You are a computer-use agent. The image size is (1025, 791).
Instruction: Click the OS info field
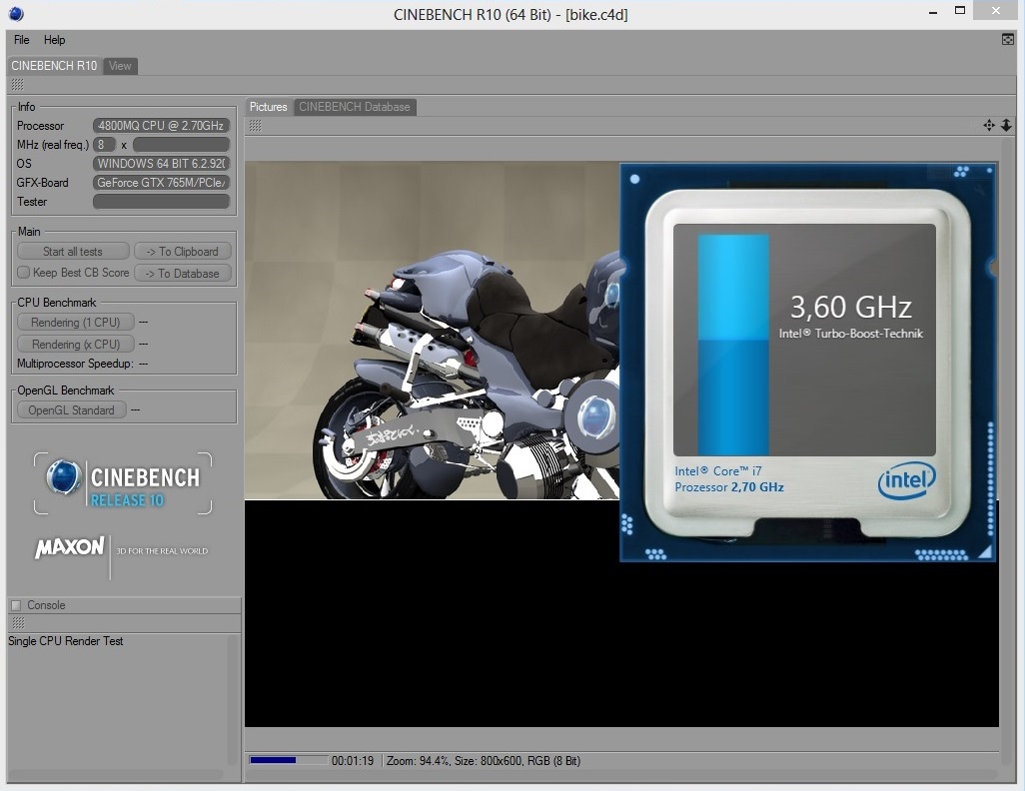(x=162, y=164)
